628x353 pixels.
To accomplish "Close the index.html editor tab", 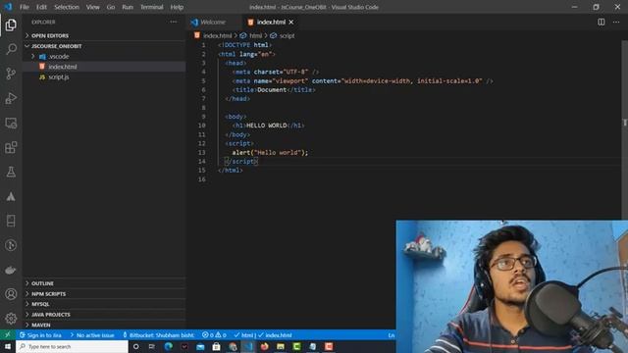I will [291, 22].
